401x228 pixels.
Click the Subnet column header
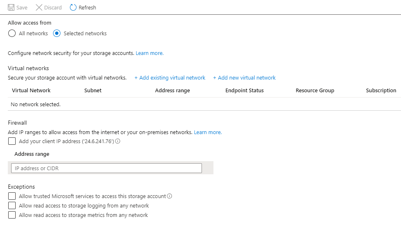pyautogui.click(x=93, y=90)
